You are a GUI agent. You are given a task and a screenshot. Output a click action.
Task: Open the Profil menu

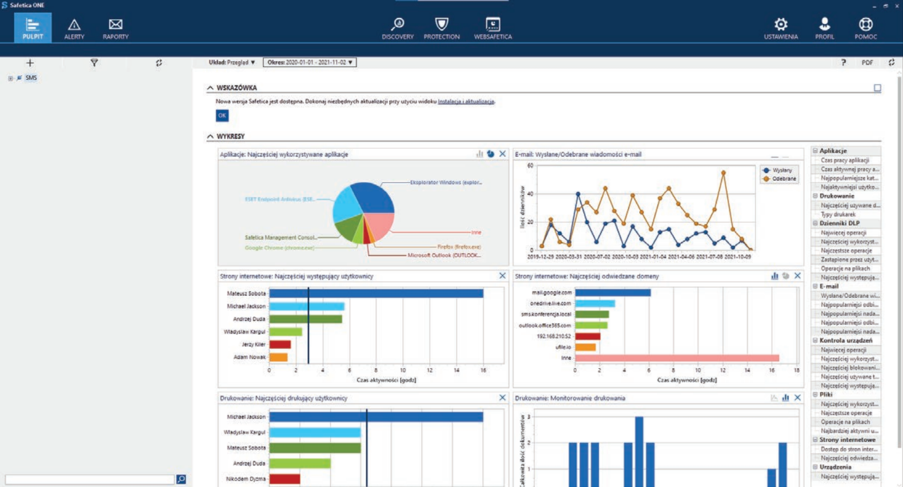tap(824, 28)
